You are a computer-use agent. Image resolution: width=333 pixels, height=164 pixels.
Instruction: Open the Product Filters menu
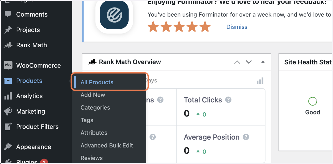[37, 127]
